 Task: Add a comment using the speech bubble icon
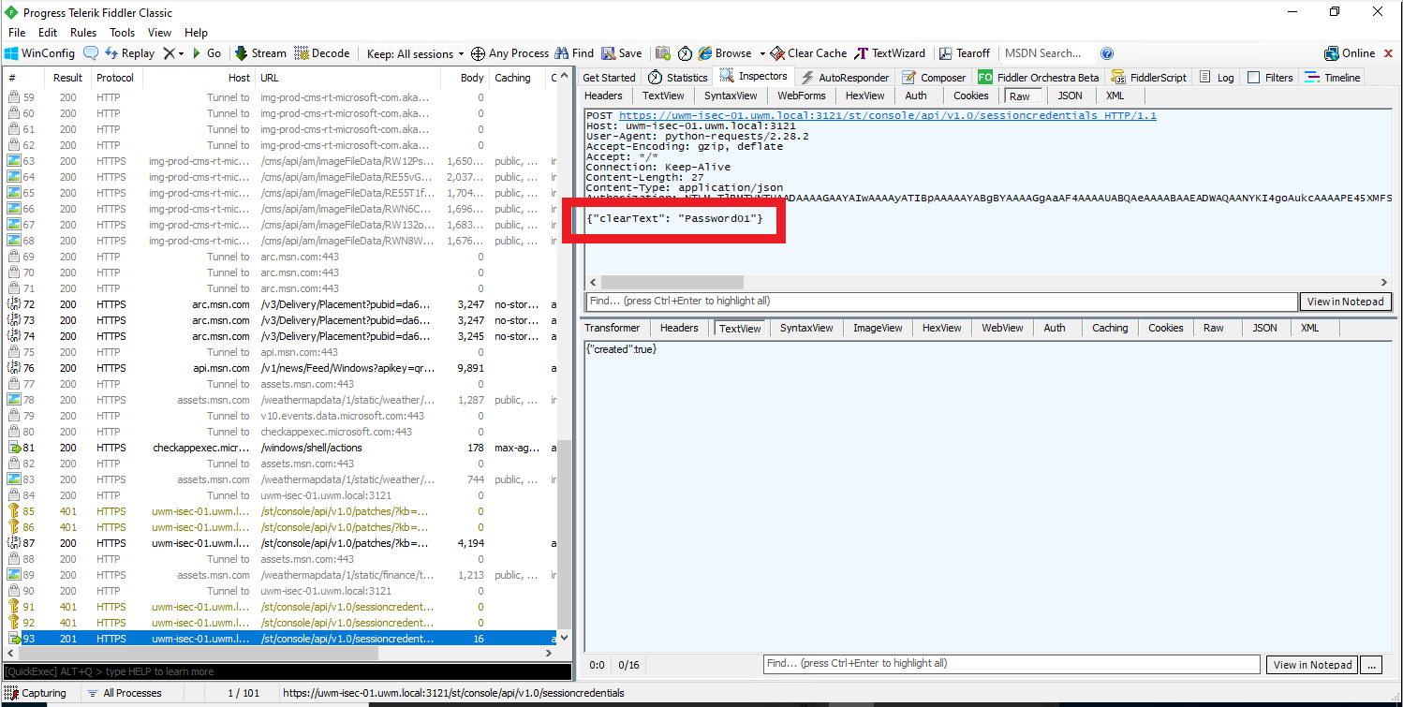(91, 52)
